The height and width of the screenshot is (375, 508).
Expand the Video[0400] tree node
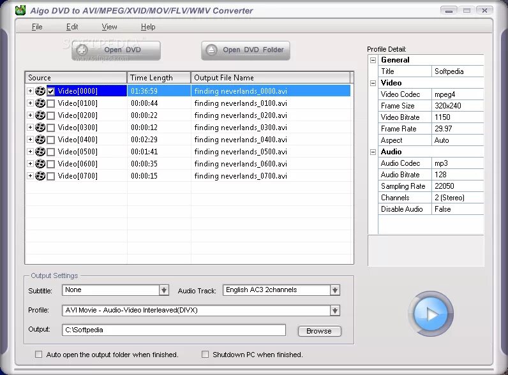30,139
